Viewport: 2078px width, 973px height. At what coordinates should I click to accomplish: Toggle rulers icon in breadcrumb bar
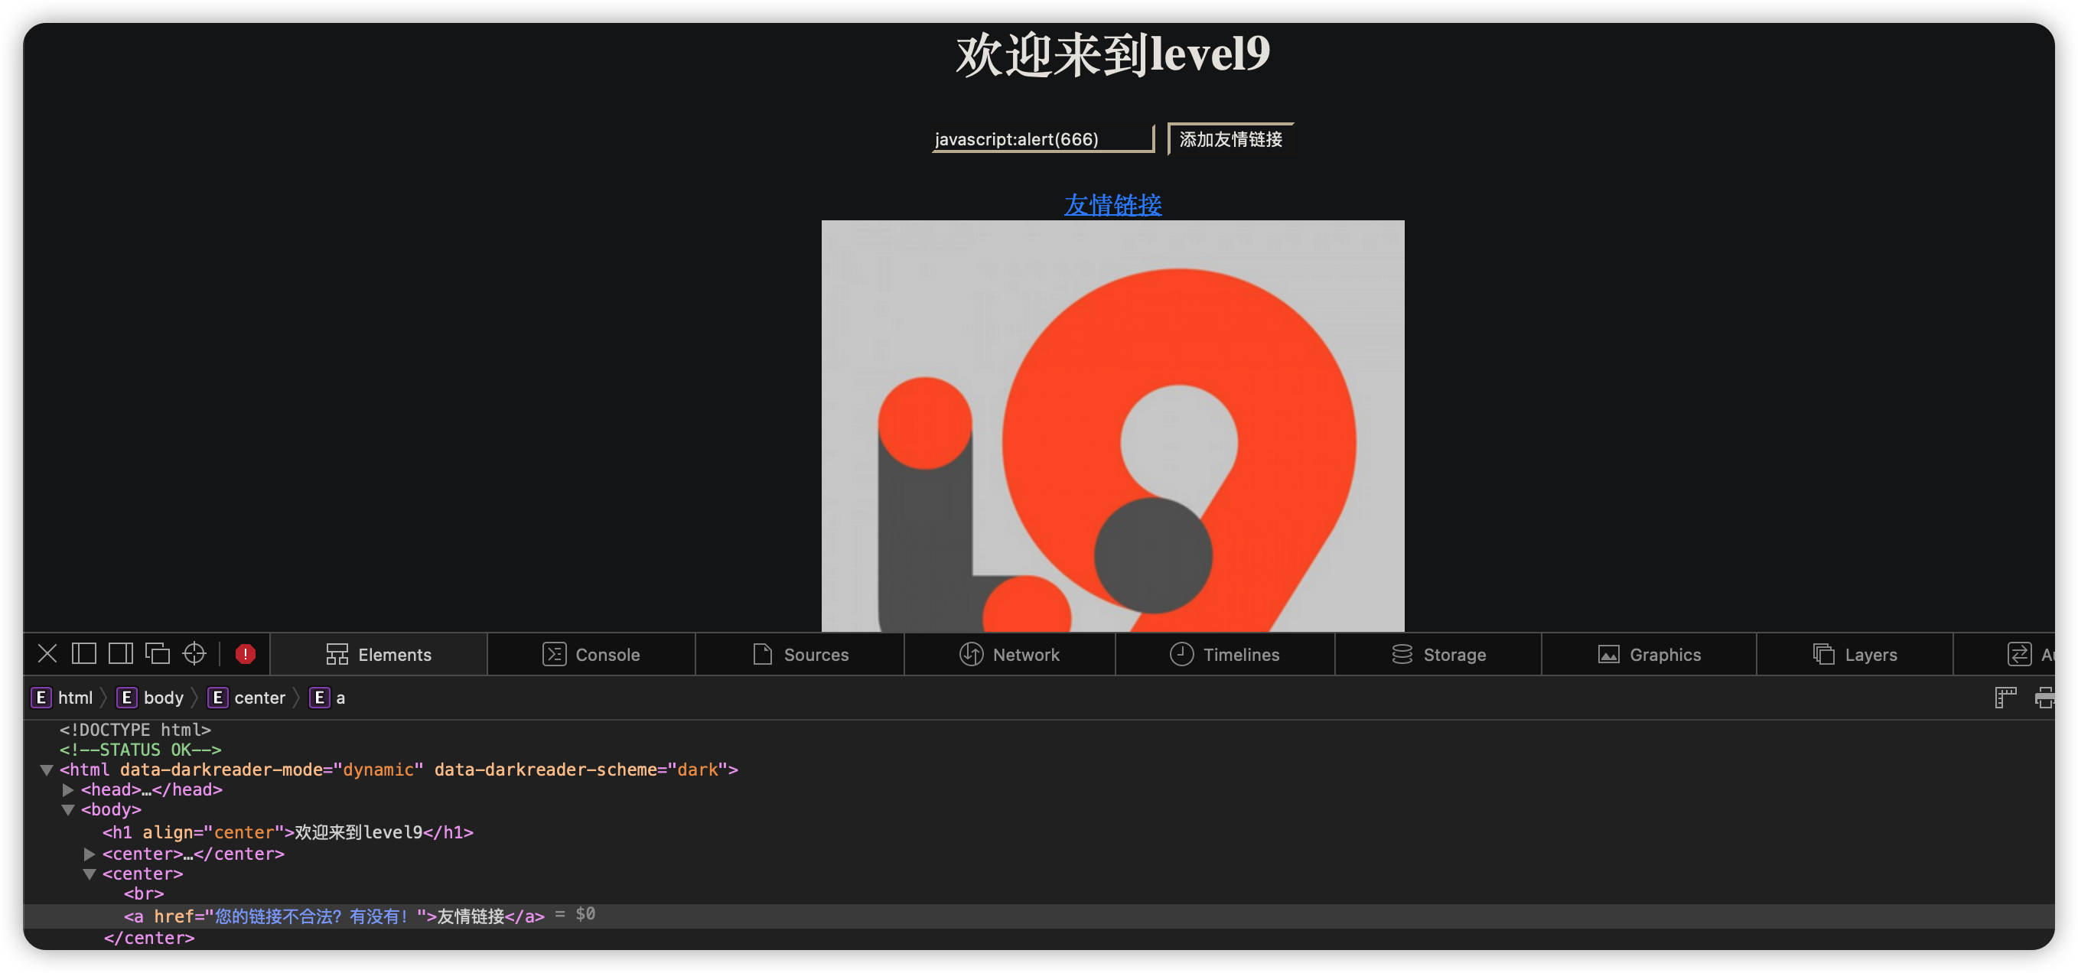click(x=2005, y=698)
